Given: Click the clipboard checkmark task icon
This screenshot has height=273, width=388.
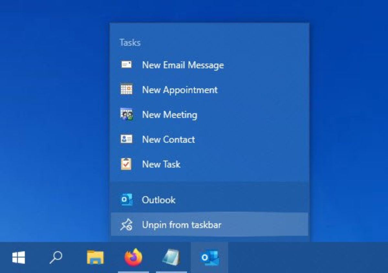Looking at the screenshot, I should coord(126,164).
